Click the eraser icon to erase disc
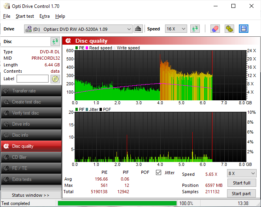261x207 pixels. (215, 29)
